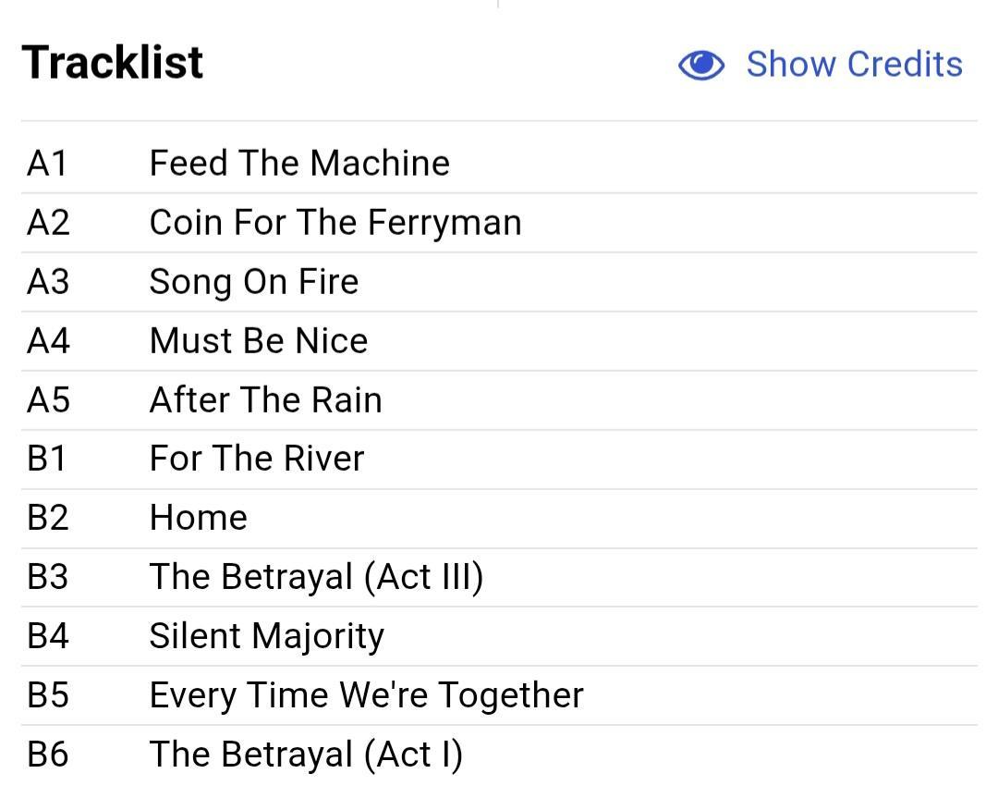This screenshot has width=998, height=810.
Task: Choose The Betrayal (Act III) track
Action: pos(316,577)
